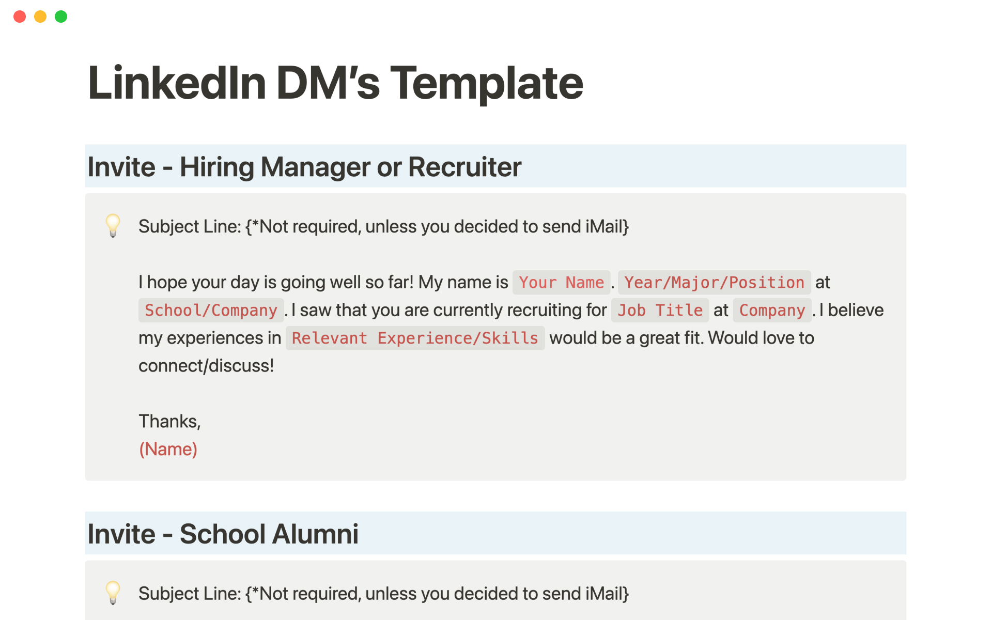Select the Invite - School Alumni heading
Screen dimensions: 992x620
pyautogui.click(x=223, y=534)
